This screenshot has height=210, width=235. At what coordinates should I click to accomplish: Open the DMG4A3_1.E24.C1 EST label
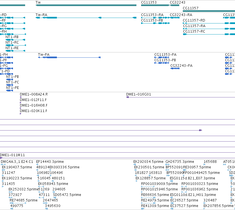point(17,162)
